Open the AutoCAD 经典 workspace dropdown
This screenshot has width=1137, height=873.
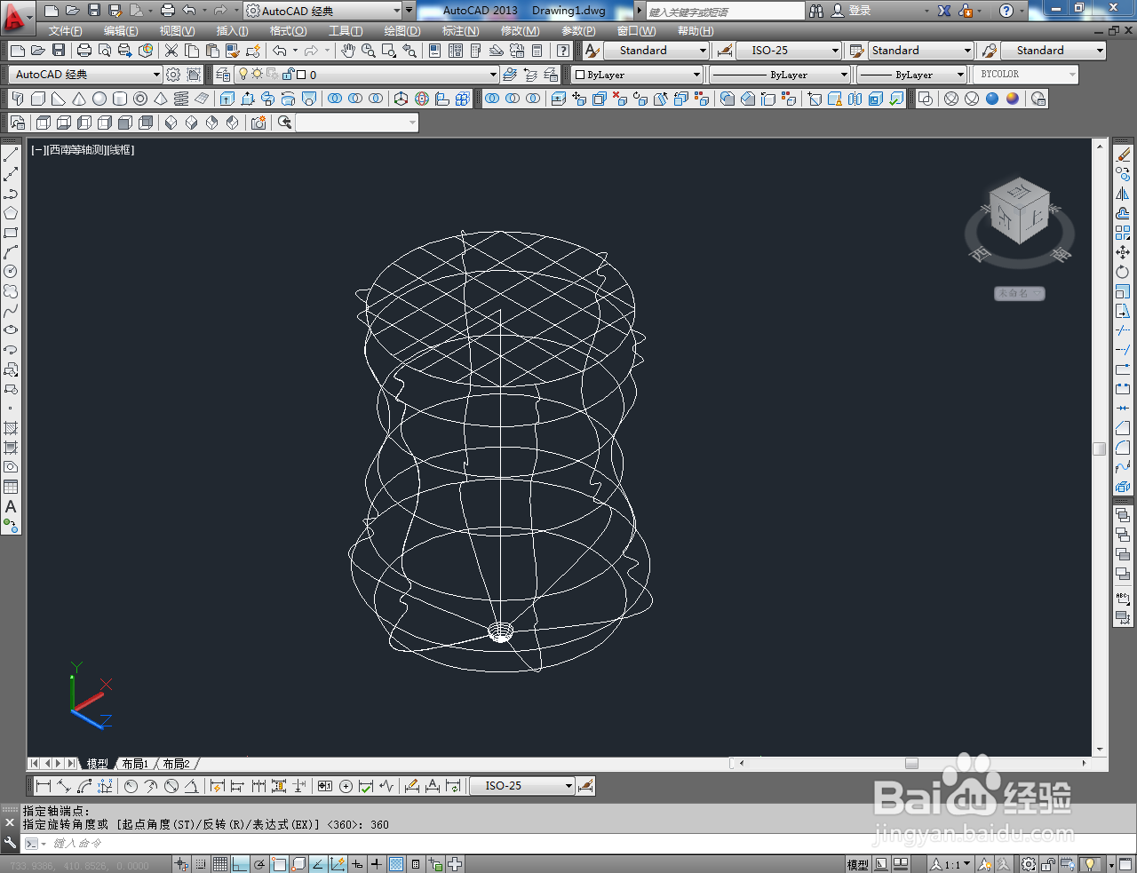pos(85,75)
